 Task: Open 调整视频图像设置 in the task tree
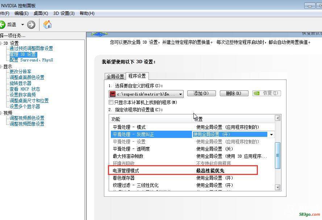27,124
